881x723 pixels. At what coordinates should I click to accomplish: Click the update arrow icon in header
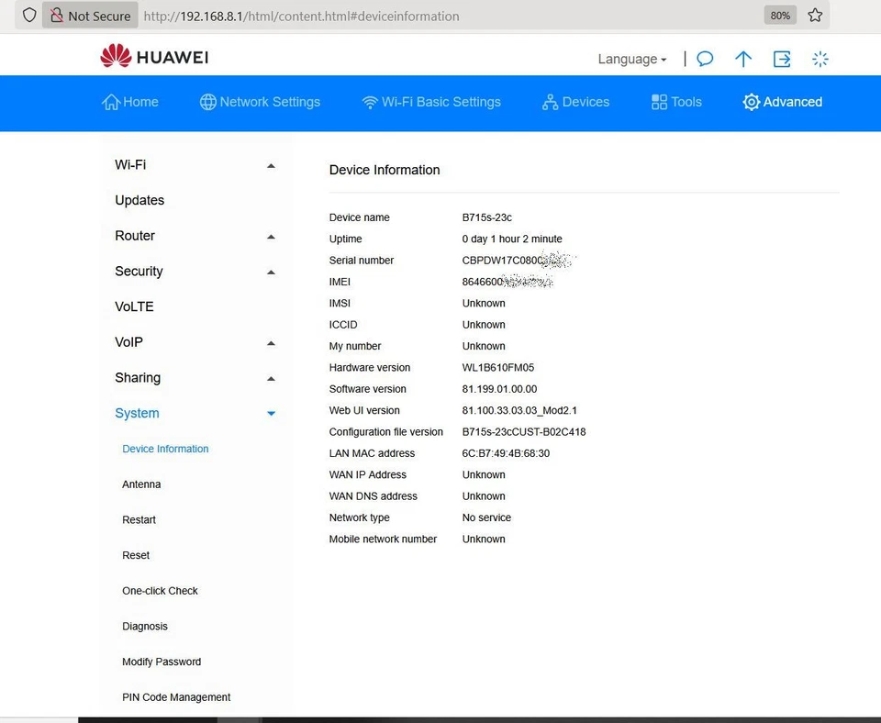point(742,59)
